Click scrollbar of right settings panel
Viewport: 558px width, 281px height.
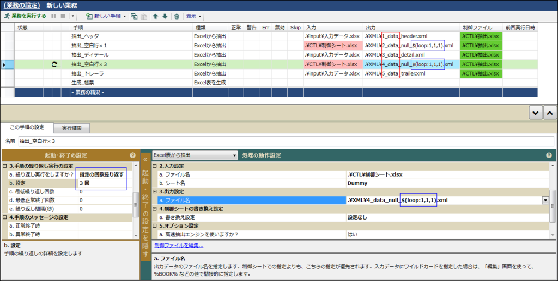pyautogui.click(x=553, y=206)
